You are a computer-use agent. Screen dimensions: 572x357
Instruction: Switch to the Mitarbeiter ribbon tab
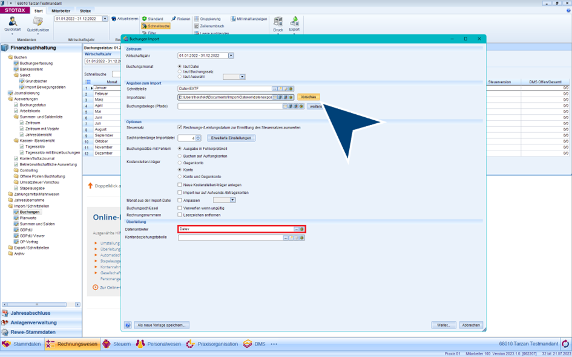[x=61, y=11]
